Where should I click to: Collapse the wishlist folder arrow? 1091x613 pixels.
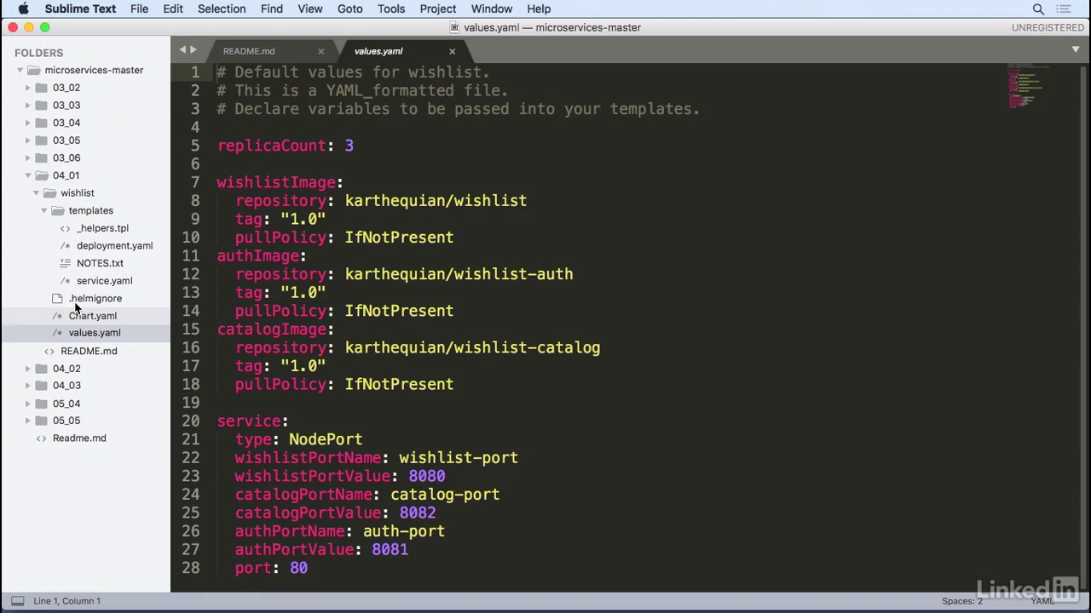(36, 193)
